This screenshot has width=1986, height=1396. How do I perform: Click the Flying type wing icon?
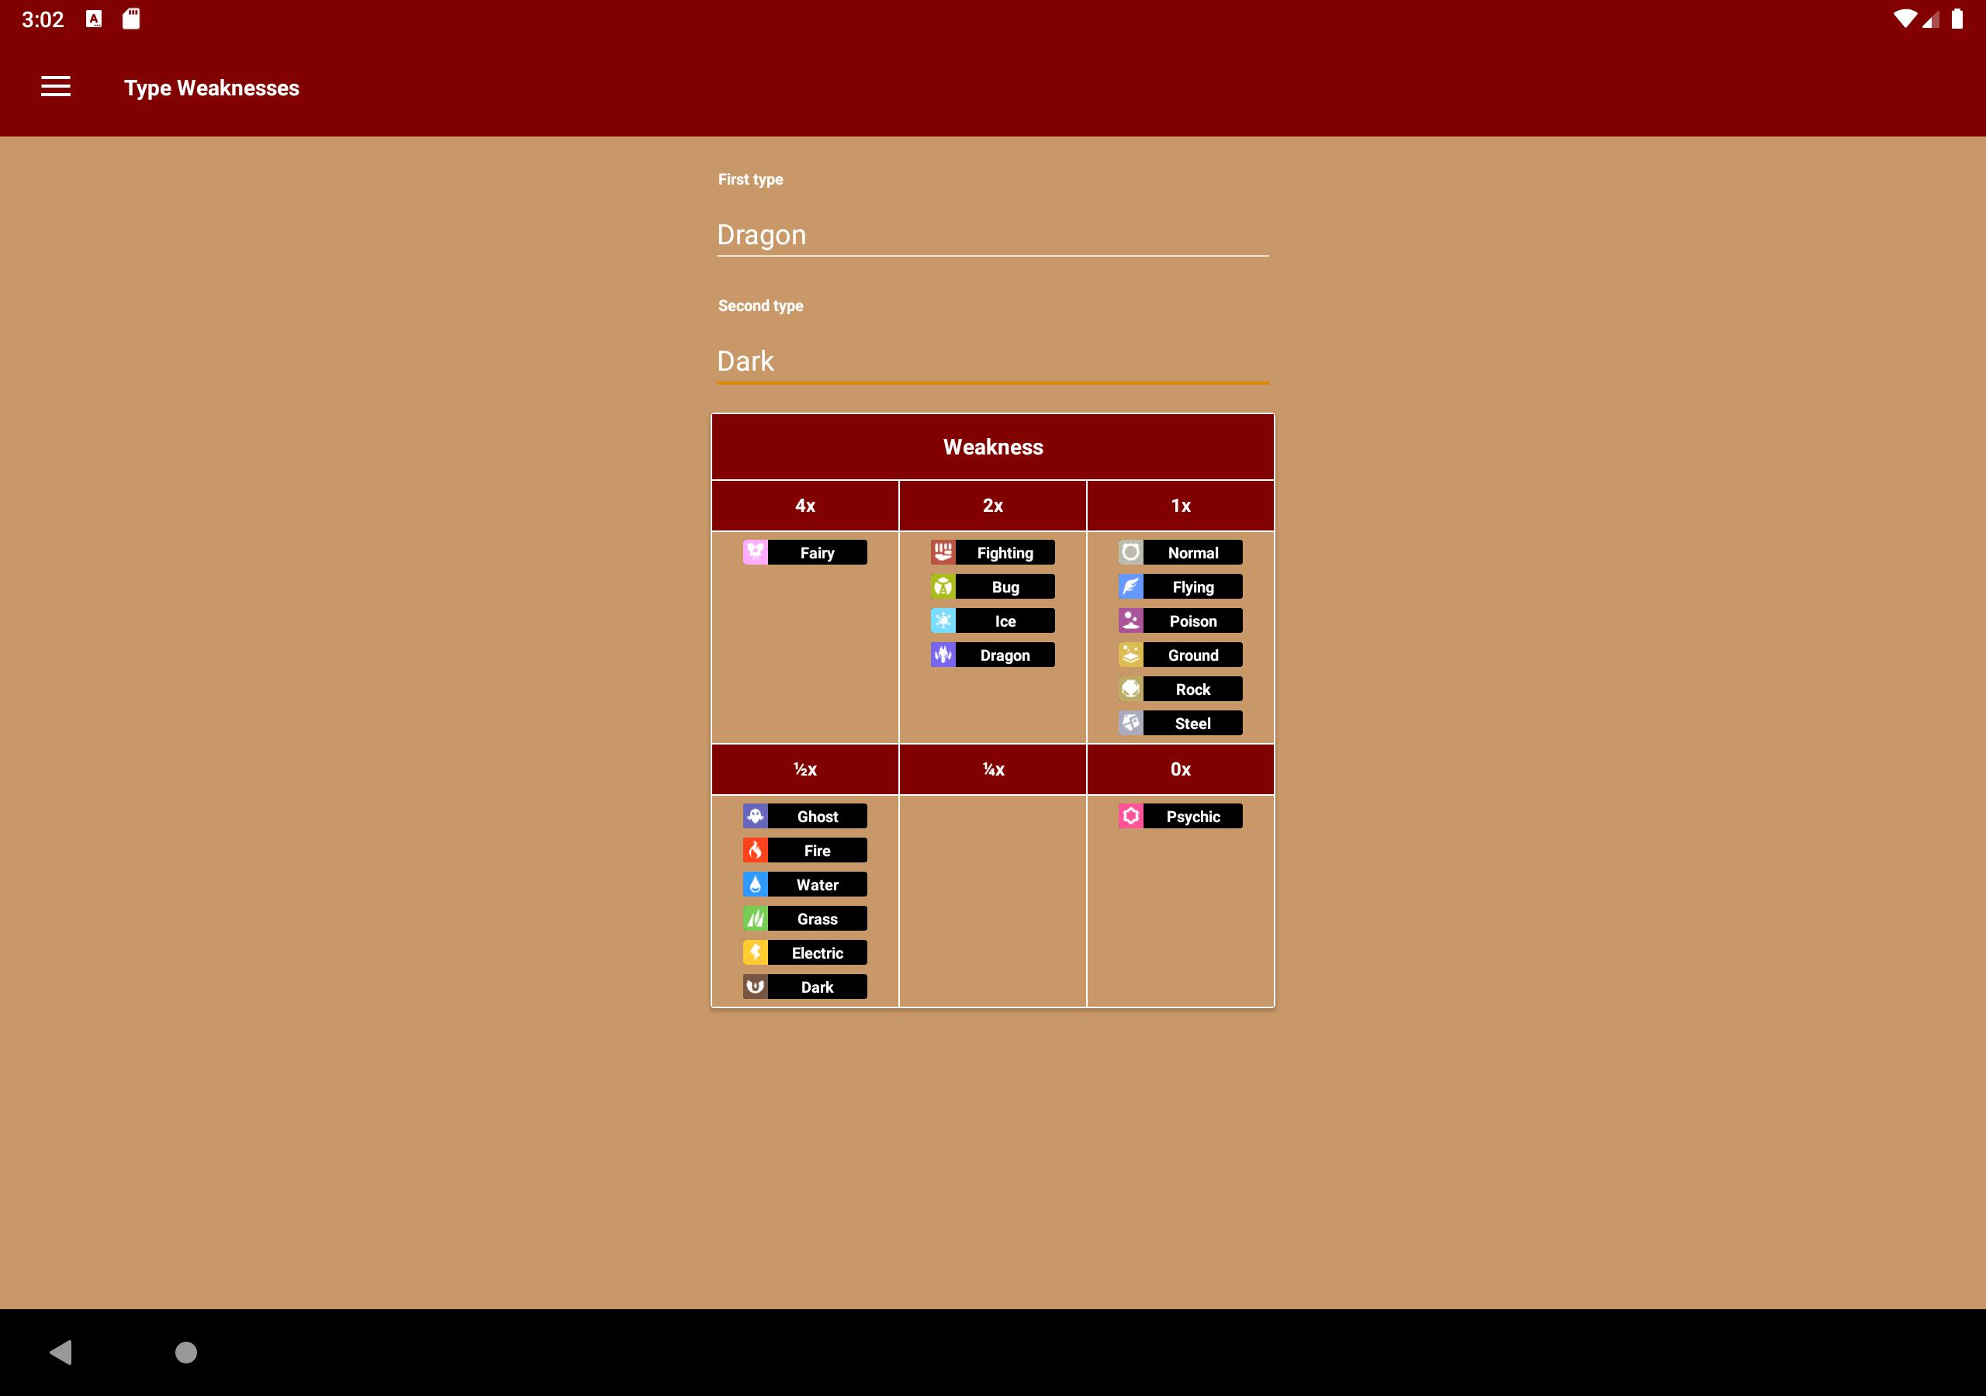coord(1130,586)
